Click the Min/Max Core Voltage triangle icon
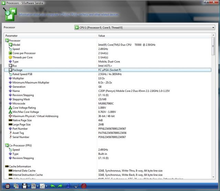 pyautogui.click(x=10, y=112)
